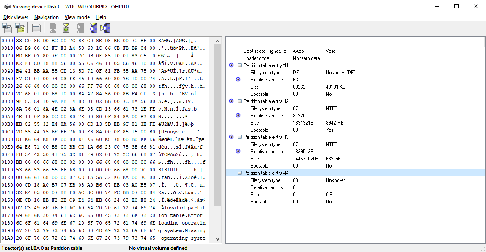Click blue marker beside Partition table entry #3
Viewport: 486px width, 252px height.
click(x=231, y=137)
